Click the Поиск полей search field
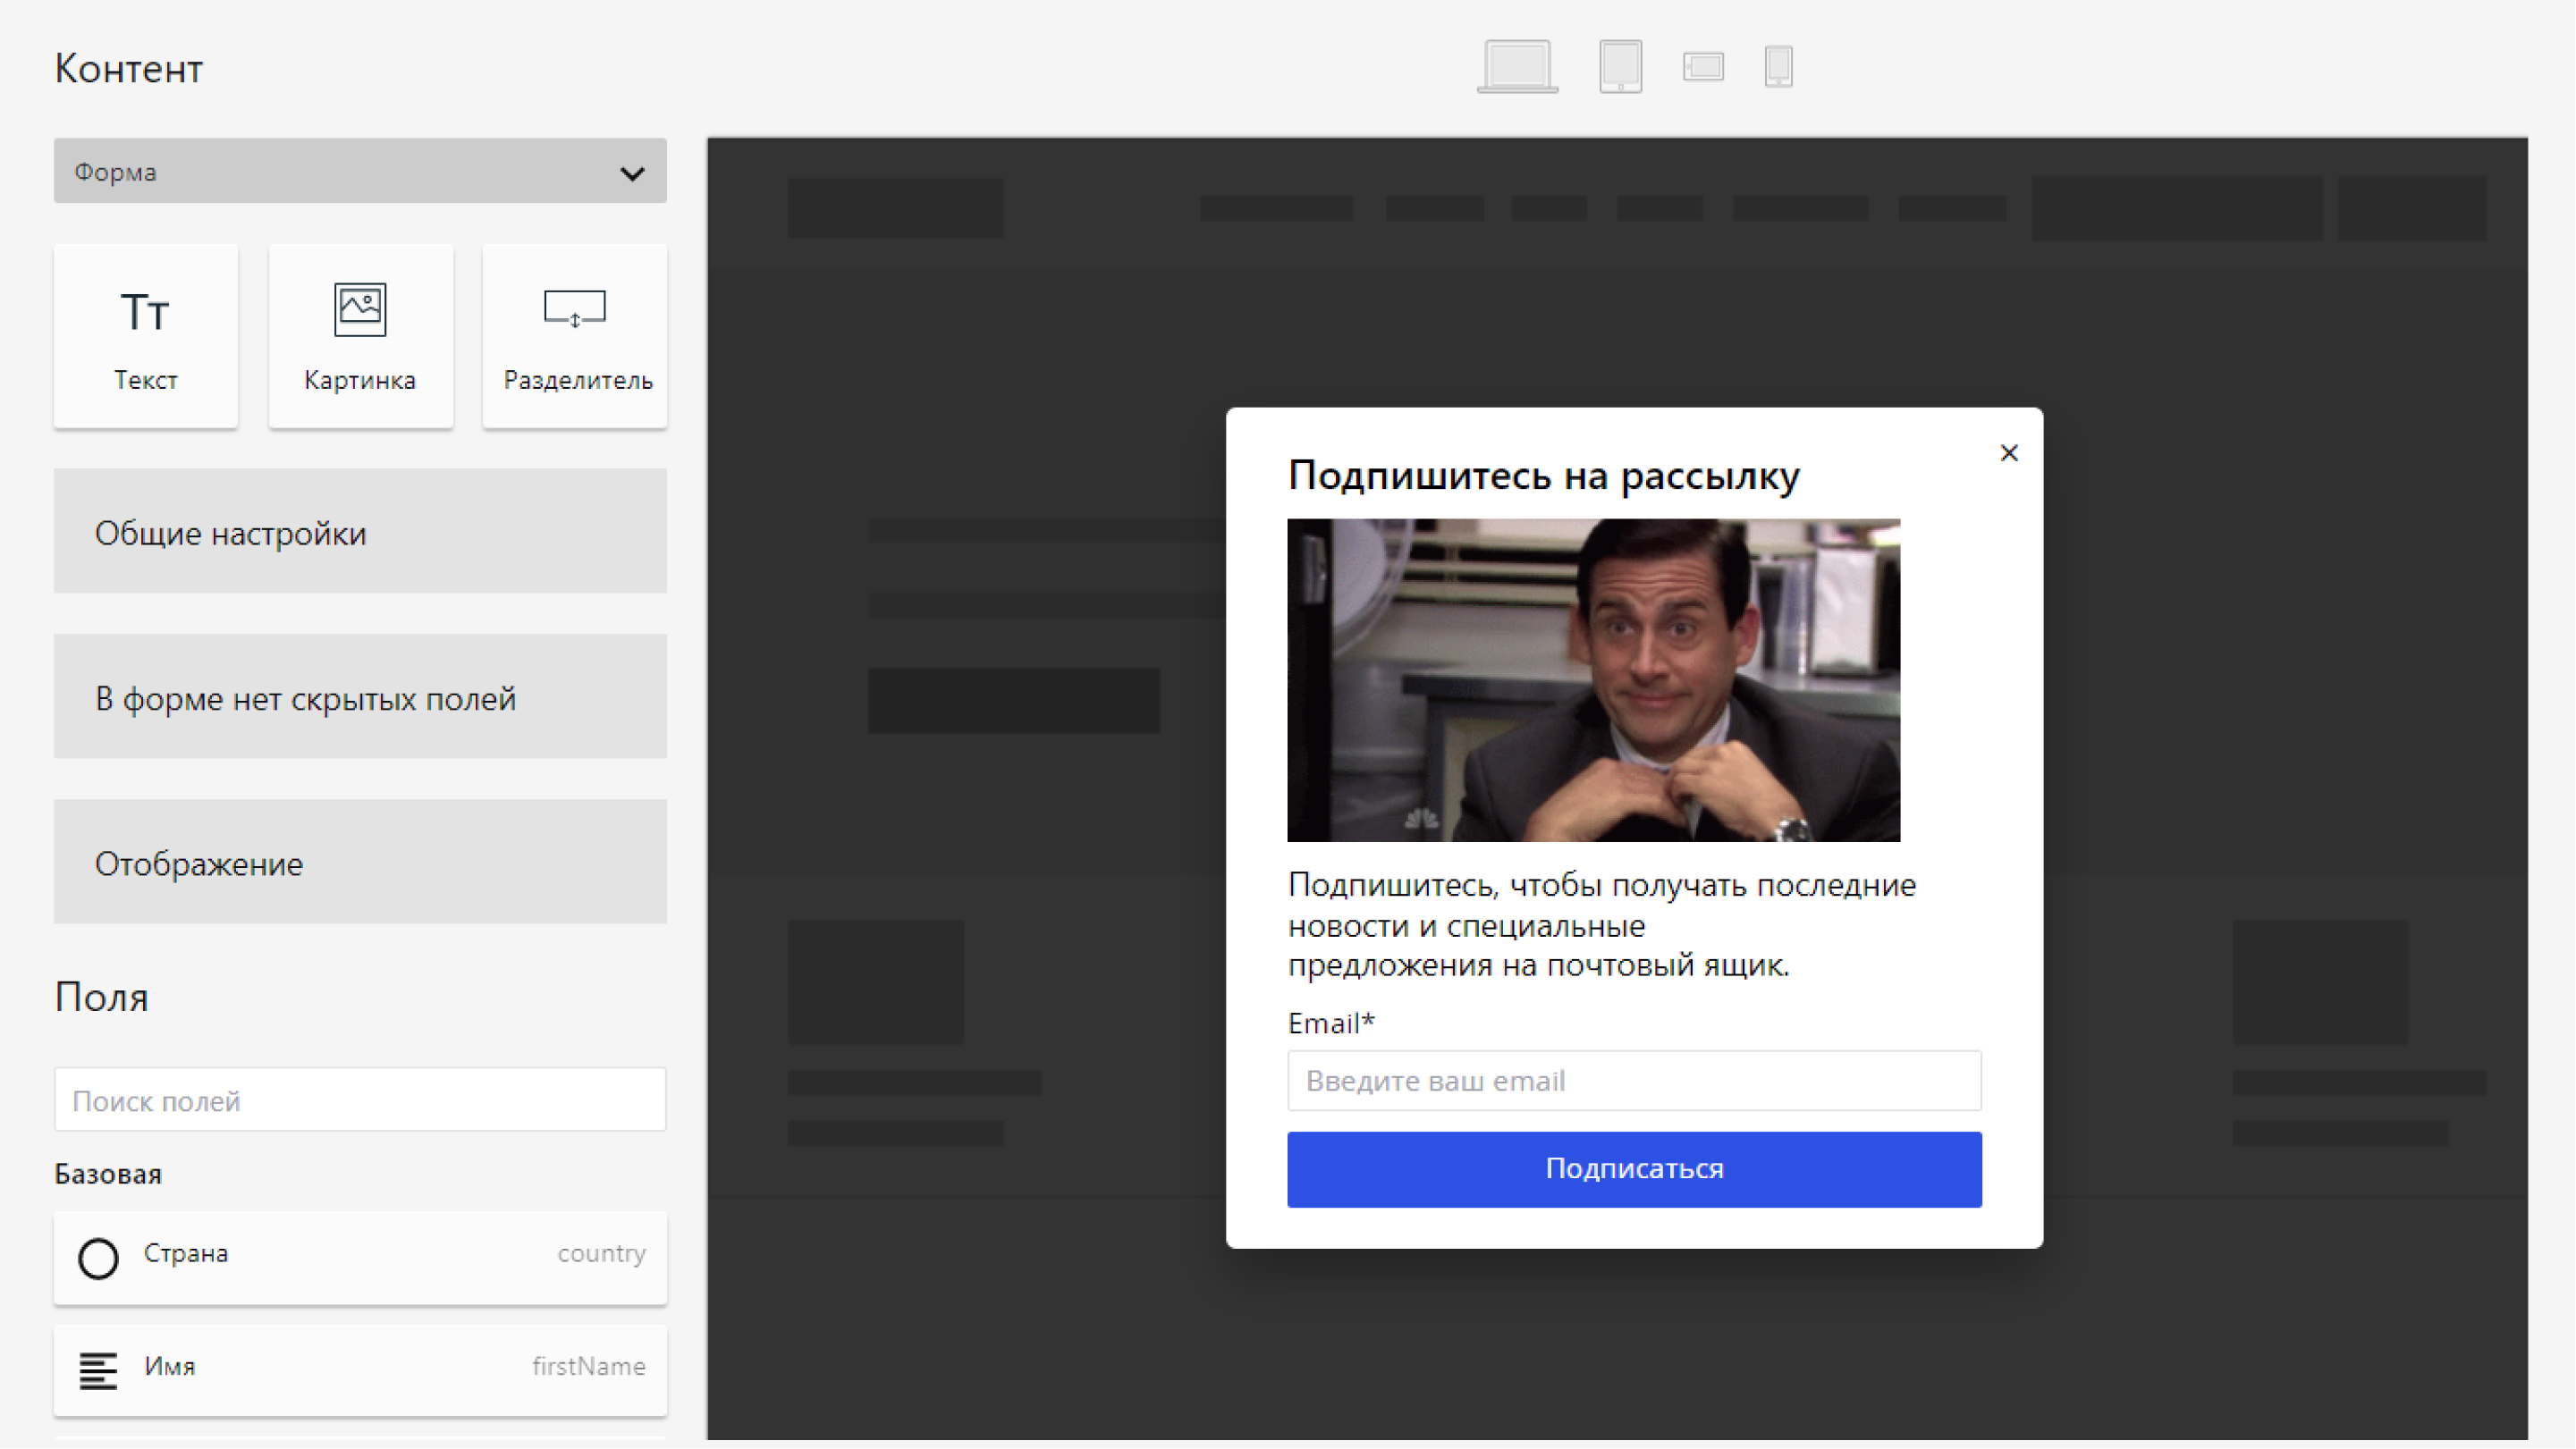Screen dimensions: 2576x1449 pos(360,1100)
